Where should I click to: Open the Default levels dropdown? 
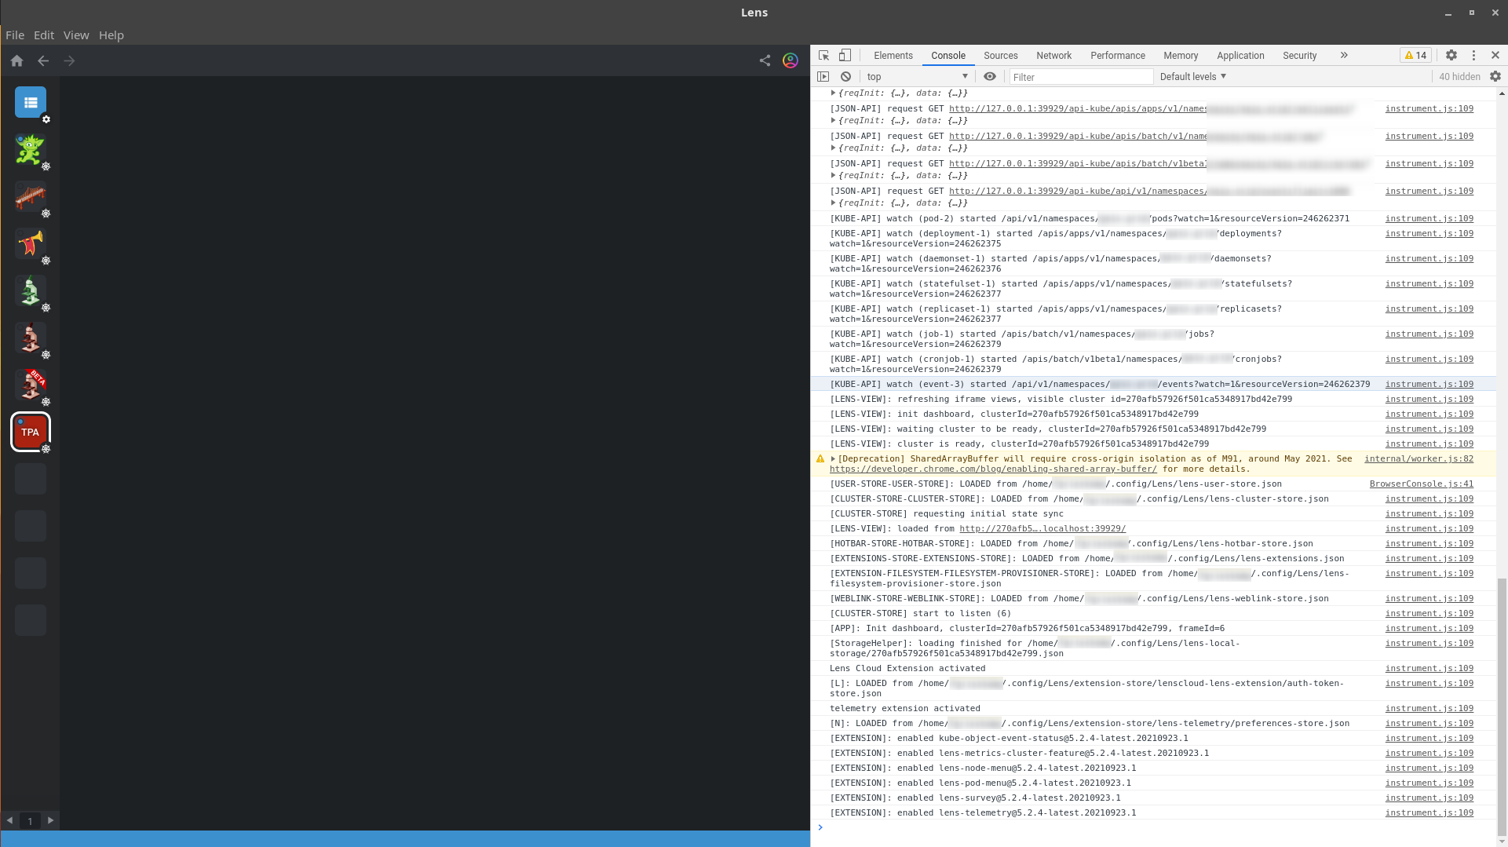pos(1192,76)
